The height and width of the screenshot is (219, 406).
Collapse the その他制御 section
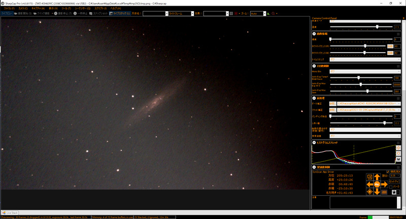point(314,66)
